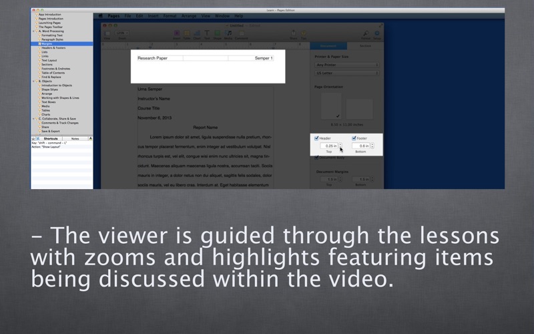Image resolution: width=534 pixels, height=334 pixels.
Task: Click the Text (T) toolbar icon
Action: point(207,33)
